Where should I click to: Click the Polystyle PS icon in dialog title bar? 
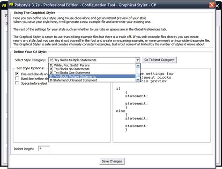11,5
